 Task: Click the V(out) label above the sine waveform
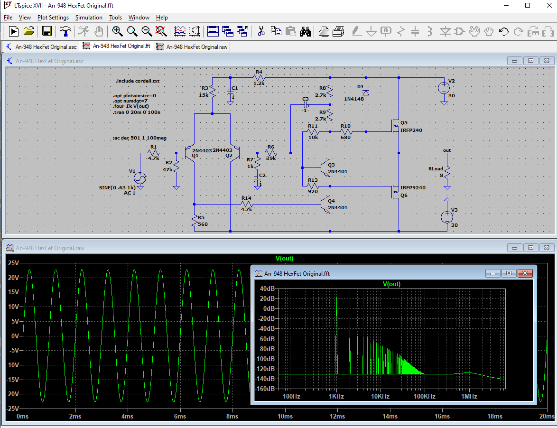coord(285,259)
